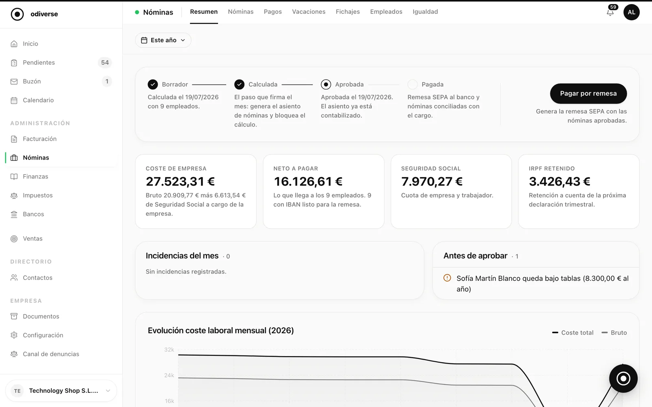Open Calendario in the sidebar
Image resolution: width=652 pixels, height=407 pixels.
[x=61, y=100]
